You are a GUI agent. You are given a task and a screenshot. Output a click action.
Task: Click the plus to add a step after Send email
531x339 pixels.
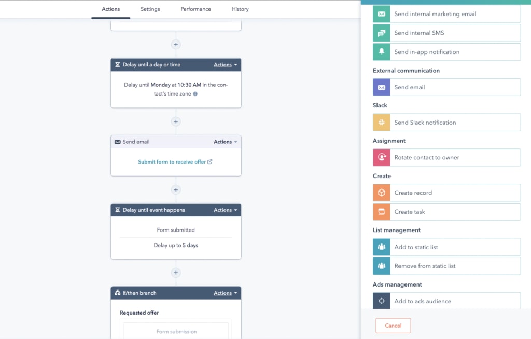[x=176, y=189]
